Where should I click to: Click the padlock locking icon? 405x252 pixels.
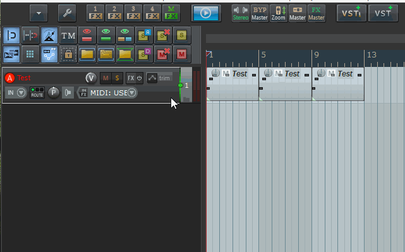(x=68, y=54)
